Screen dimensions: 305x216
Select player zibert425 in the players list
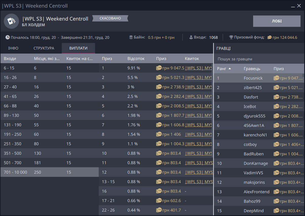[x=253, y=88]
